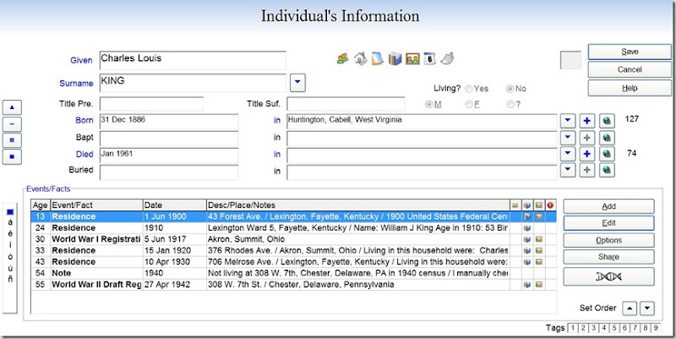
Task: Move event down with Set Order down arrow
Action: pos(647,309)
